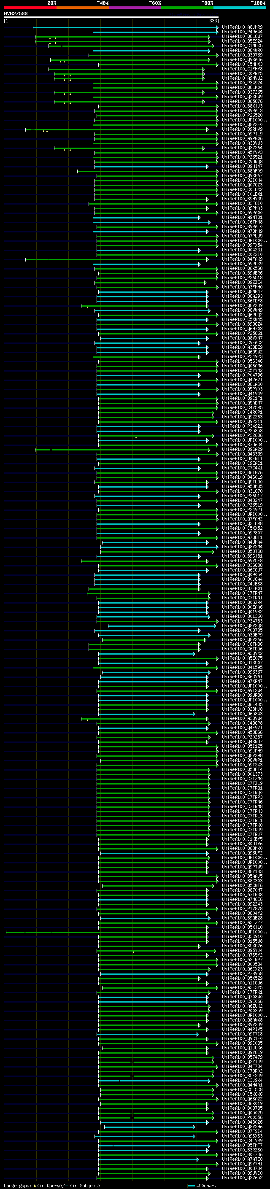Select the UniRef100_P04796 label
Image resolution: width=270 pixels, height=1189 pixels.
[x=242, y=375]
